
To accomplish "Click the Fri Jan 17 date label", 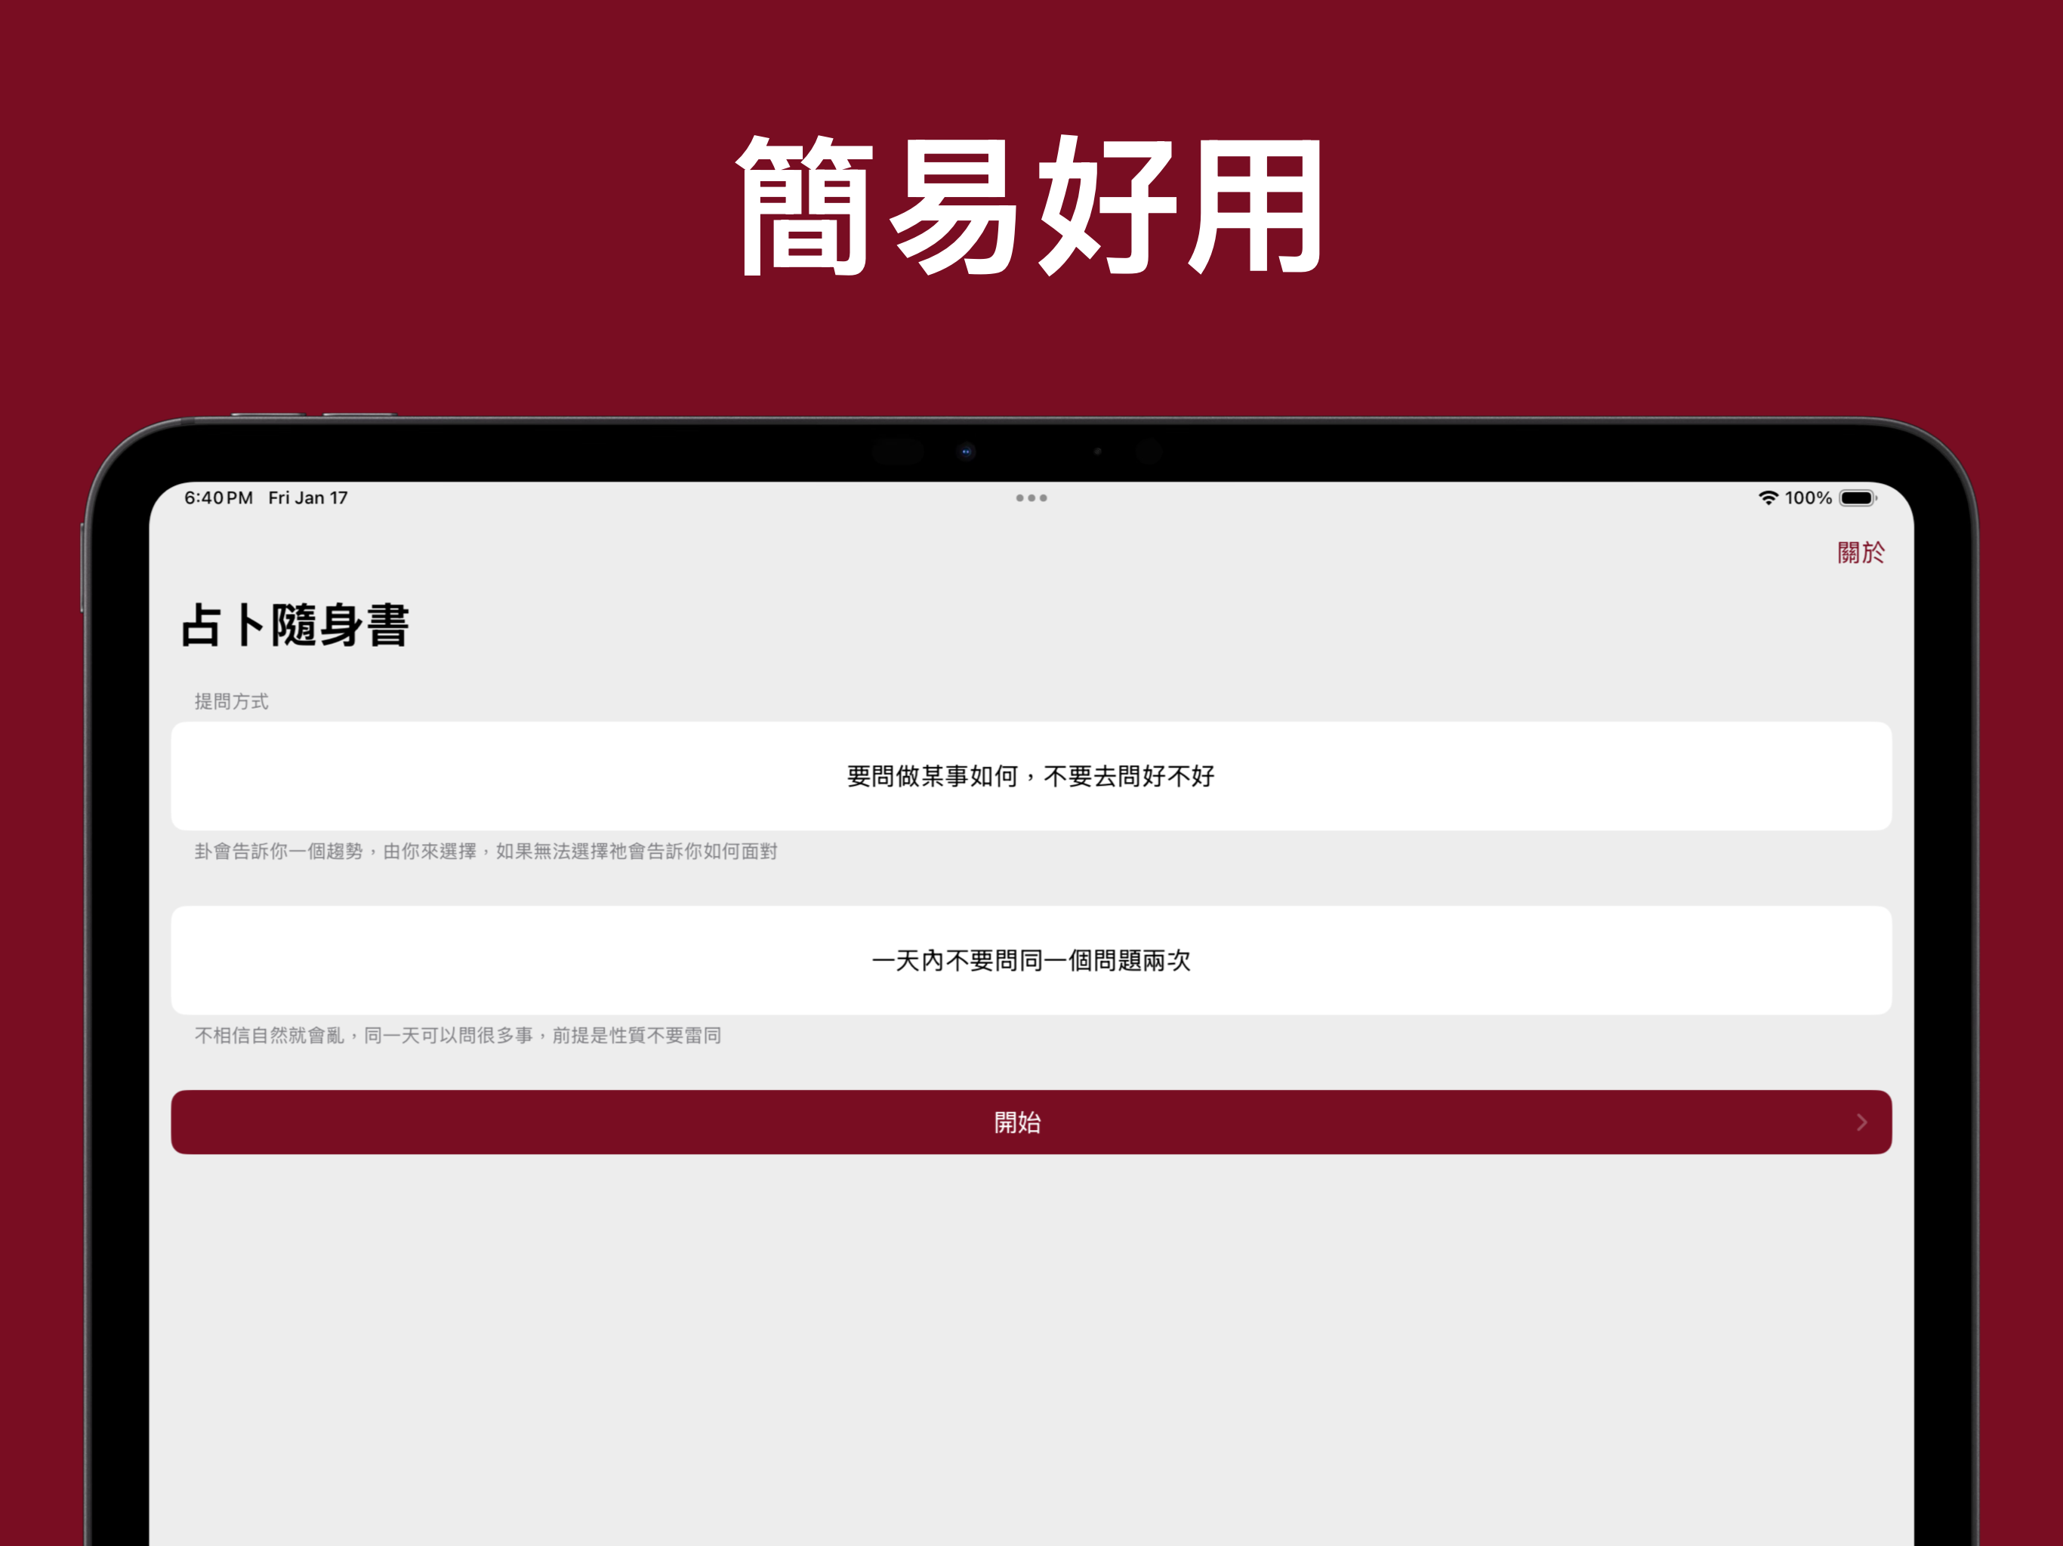I will coord(308,498).
